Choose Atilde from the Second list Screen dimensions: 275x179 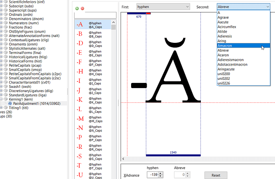click(x=244, y=31)
